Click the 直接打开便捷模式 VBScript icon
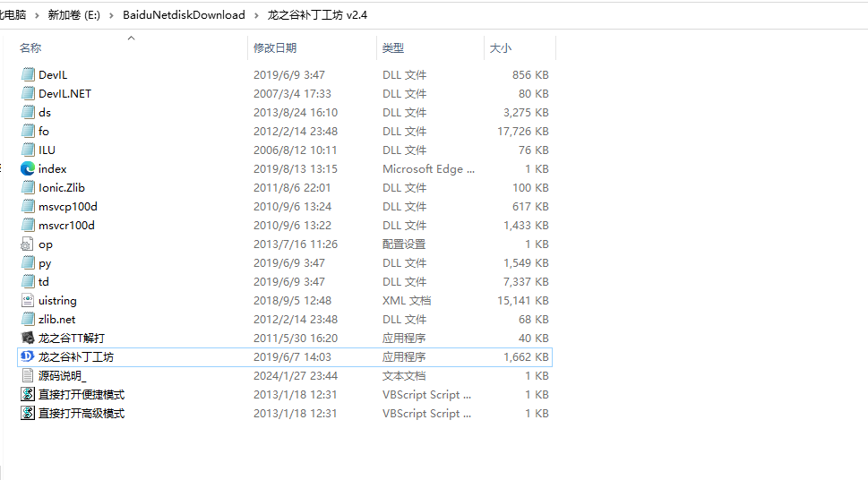This screenshot has height=480, width=868. click(x=28, y=394)
